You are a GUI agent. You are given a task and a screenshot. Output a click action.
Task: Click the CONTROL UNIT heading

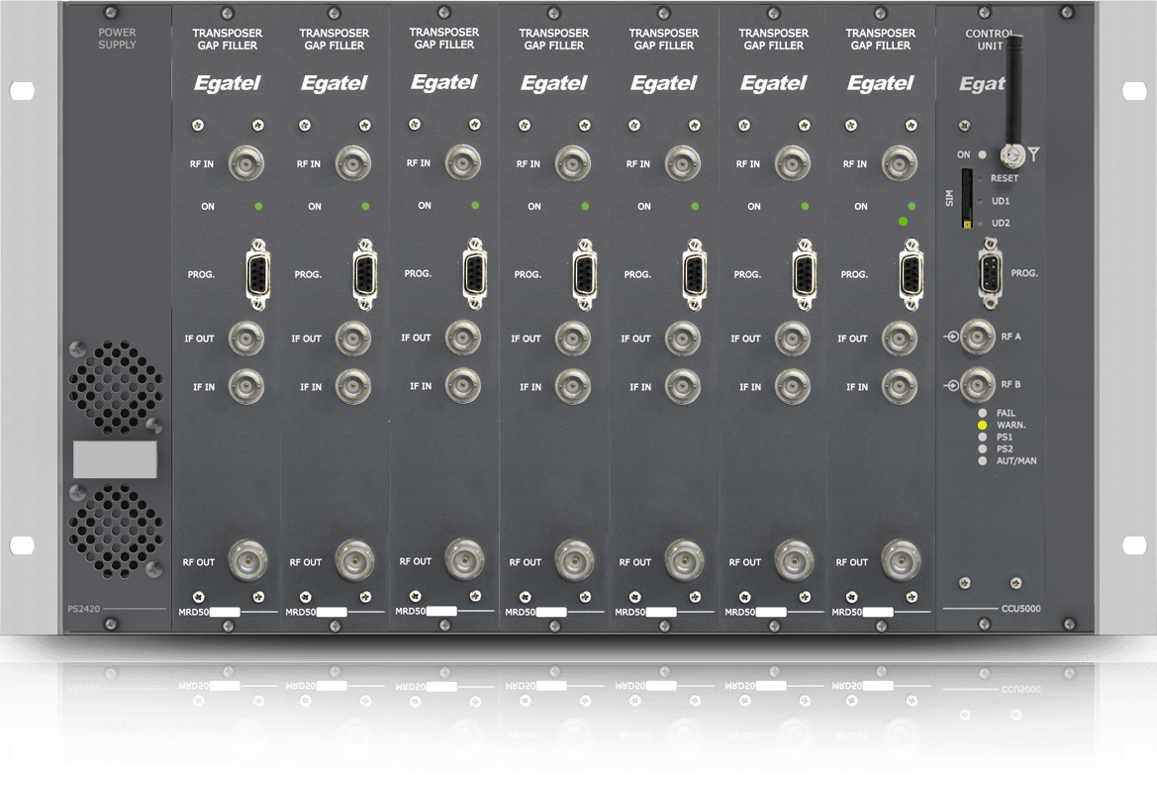(x=990, y=40)
